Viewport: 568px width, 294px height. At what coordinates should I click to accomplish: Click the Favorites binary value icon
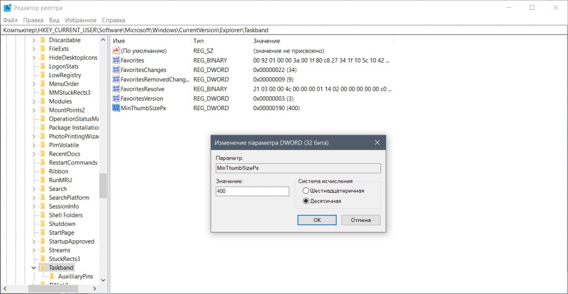point(116,60)
